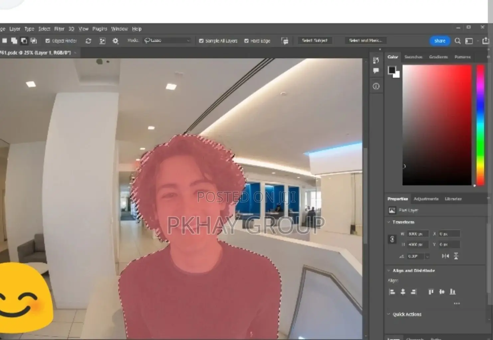This screenshot has width=493, height=340.
Task: Click the blue Share button
Action: click(439, 41)
